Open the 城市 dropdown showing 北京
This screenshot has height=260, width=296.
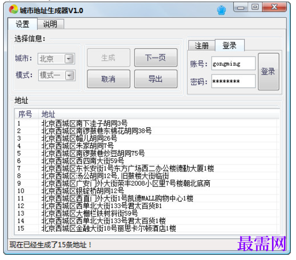click(56, 59)
